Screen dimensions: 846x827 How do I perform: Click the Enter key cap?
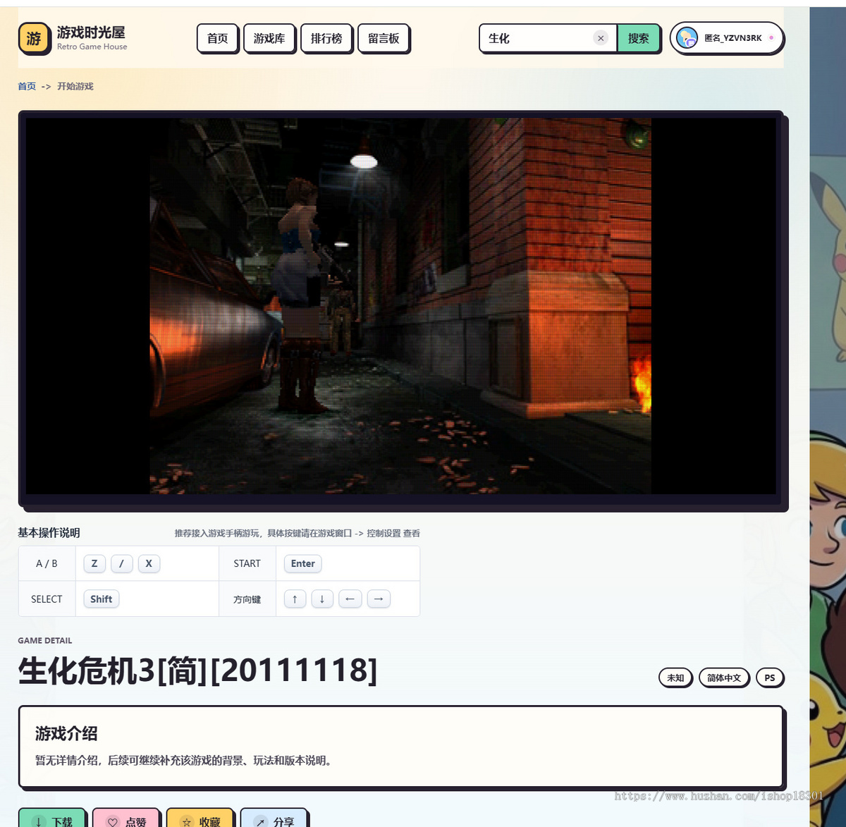pyautogui.click(x=303, y=563)
